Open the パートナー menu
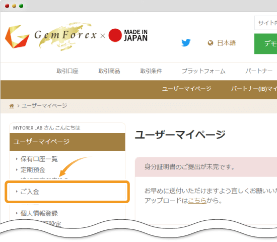 (x=259, y=71)
